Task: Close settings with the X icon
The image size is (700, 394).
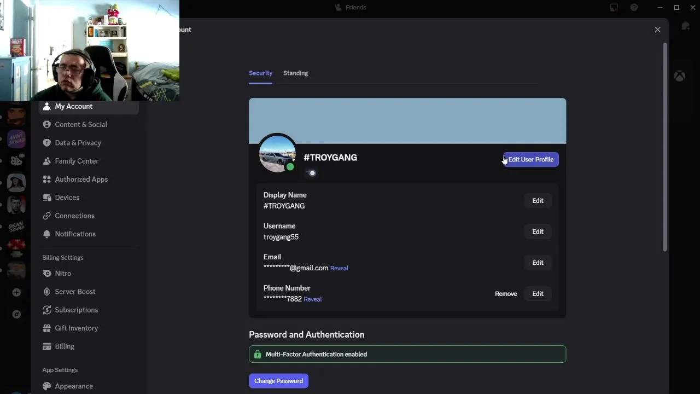Action: point(657,30)
